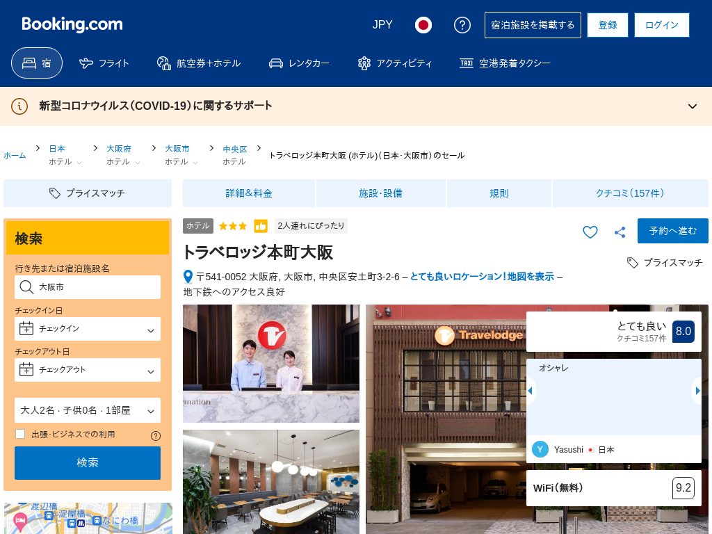Open the 施設・設備 tab
The width and height of the screenshot is (712, 534).
tap(380, 193)
